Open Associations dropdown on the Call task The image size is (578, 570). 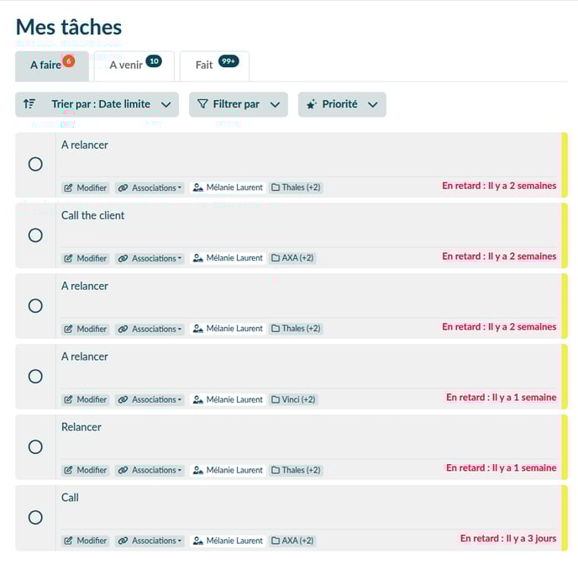coord(150,541)
